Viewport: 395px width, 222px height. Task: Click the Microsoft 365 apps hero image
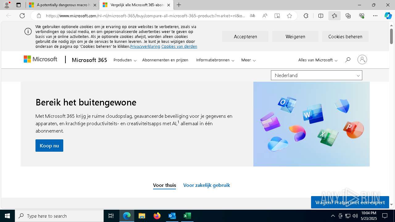pyautogui.click(x=311, y=124)
